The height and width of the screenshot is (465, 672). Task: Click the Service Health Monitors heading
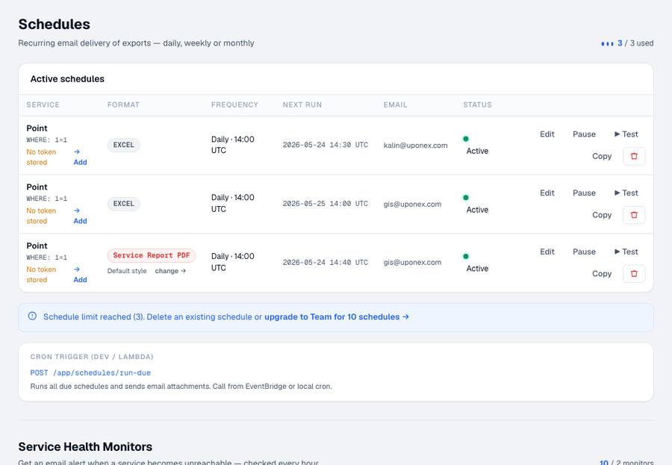point(85,446)
